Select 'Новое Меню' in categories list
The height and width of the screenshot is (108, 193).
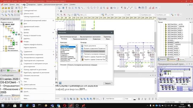(65, 45)
